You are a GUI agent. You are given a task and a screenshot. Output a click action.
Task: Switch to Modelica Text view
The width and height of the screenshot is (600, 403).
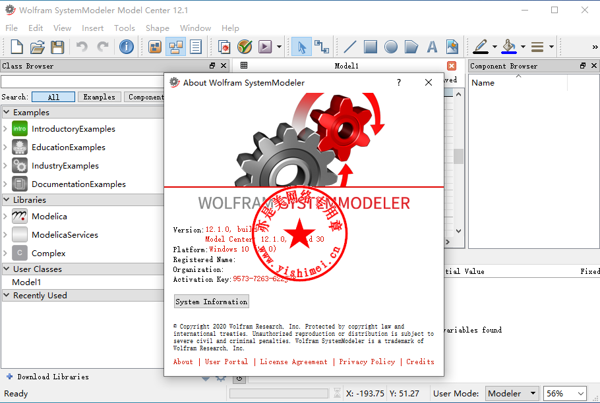(x=196, y=47)
